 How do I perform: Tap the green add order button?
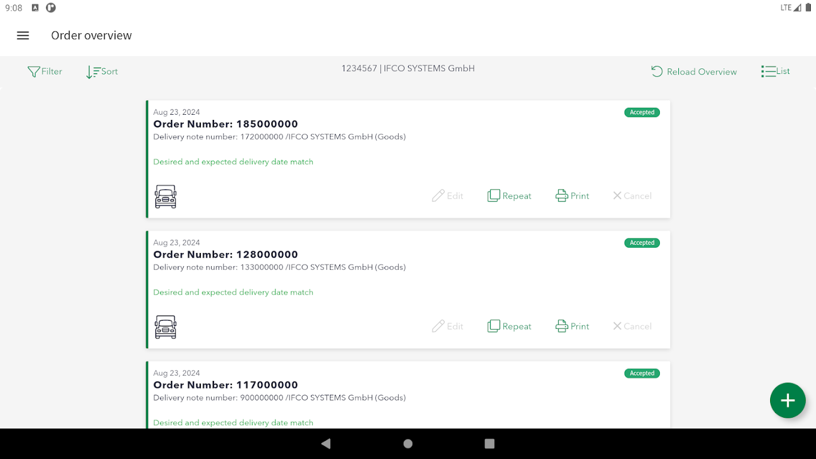pos(787,400)
